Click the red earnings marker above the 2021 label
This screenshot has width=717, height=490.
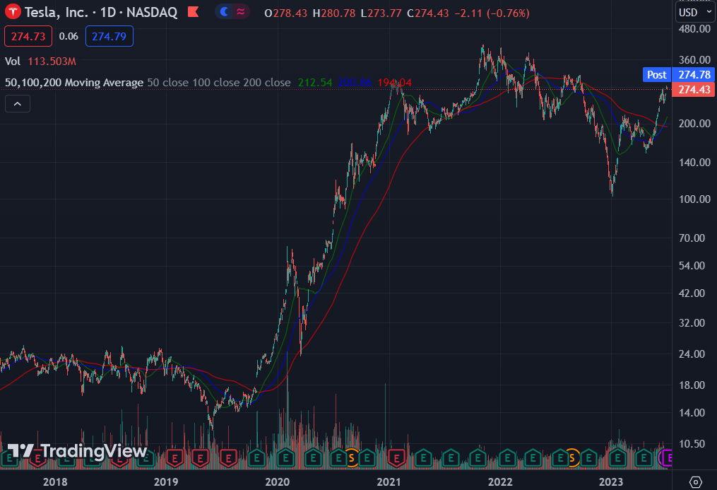(396, 457)
